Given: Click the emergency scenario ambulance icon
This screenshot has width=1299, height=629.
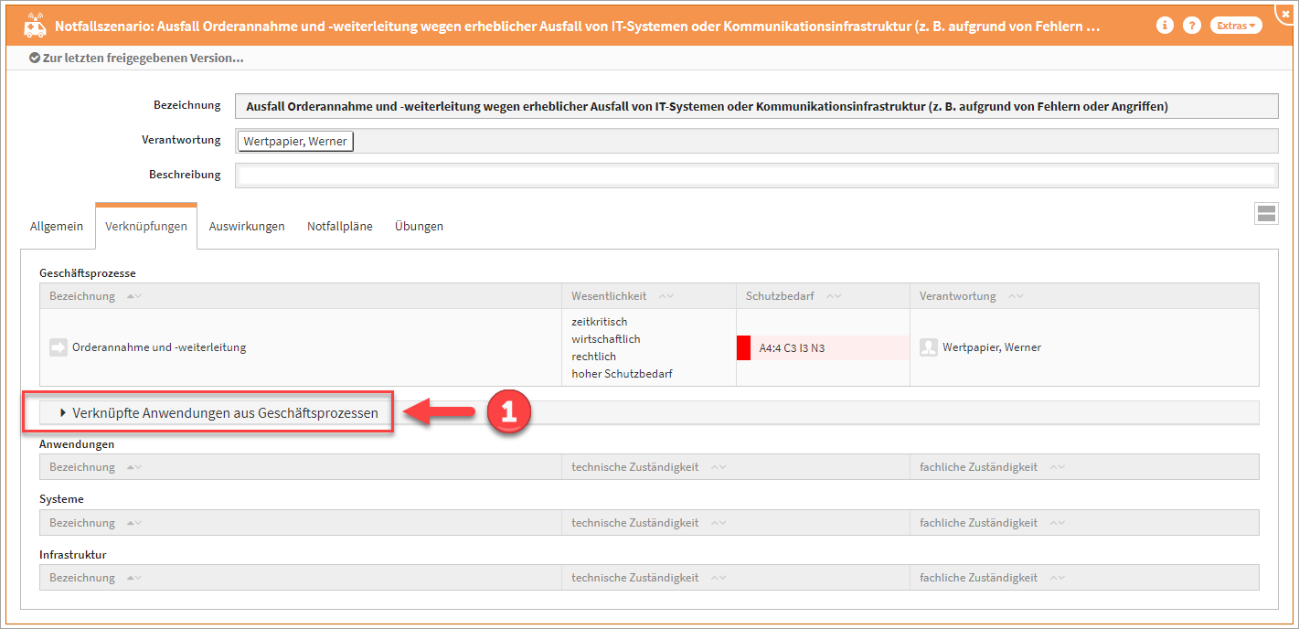Looking at the screenshot, I should tap(35, 25).
